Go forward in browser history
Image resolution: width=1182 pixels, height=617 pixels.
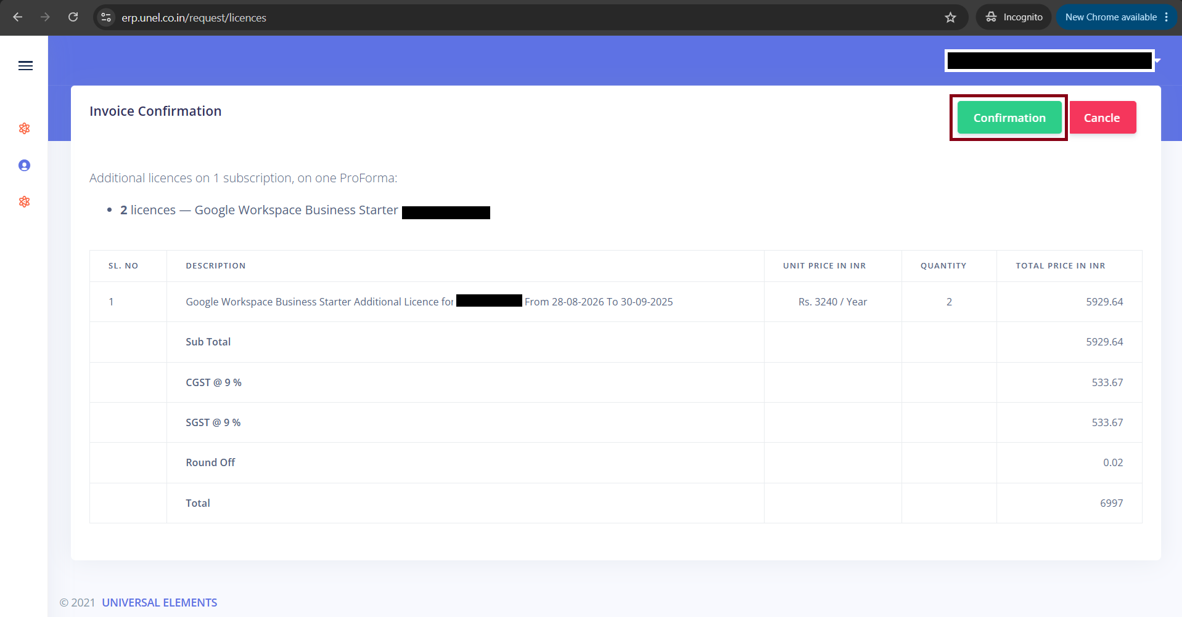coord(45,17)
